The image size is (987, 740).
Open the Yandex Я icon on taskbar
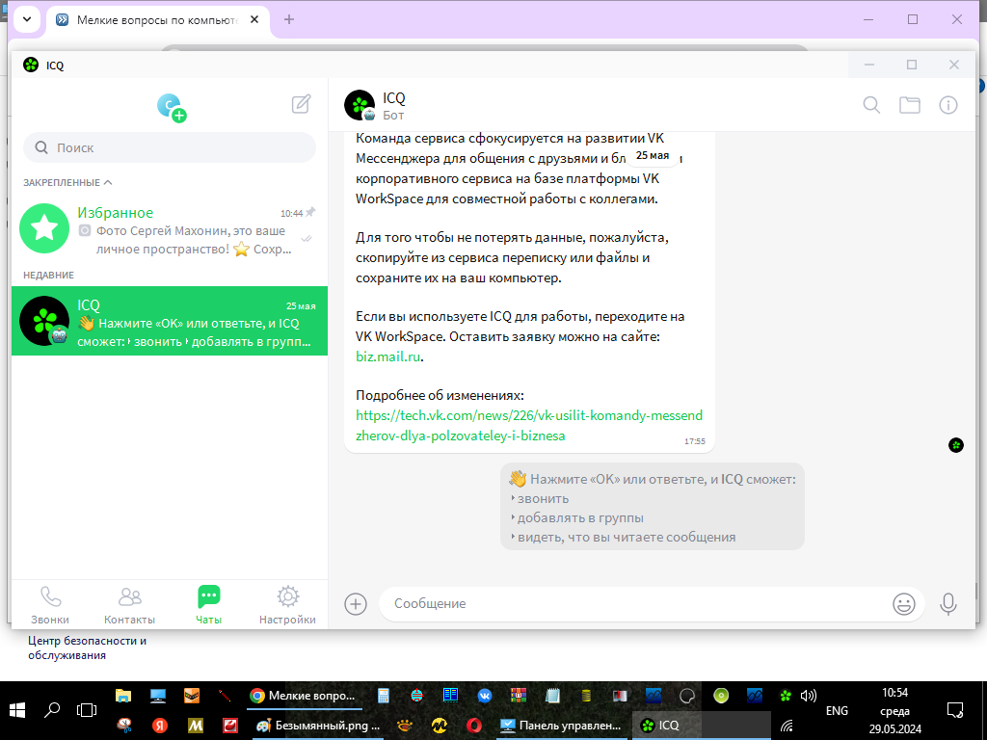tap(159, 726)
